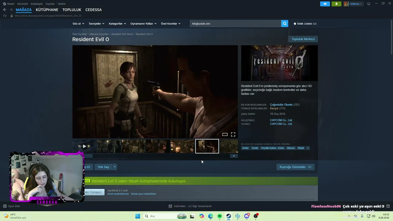Click the İstek Listesi wishlist link

point(305,24)
